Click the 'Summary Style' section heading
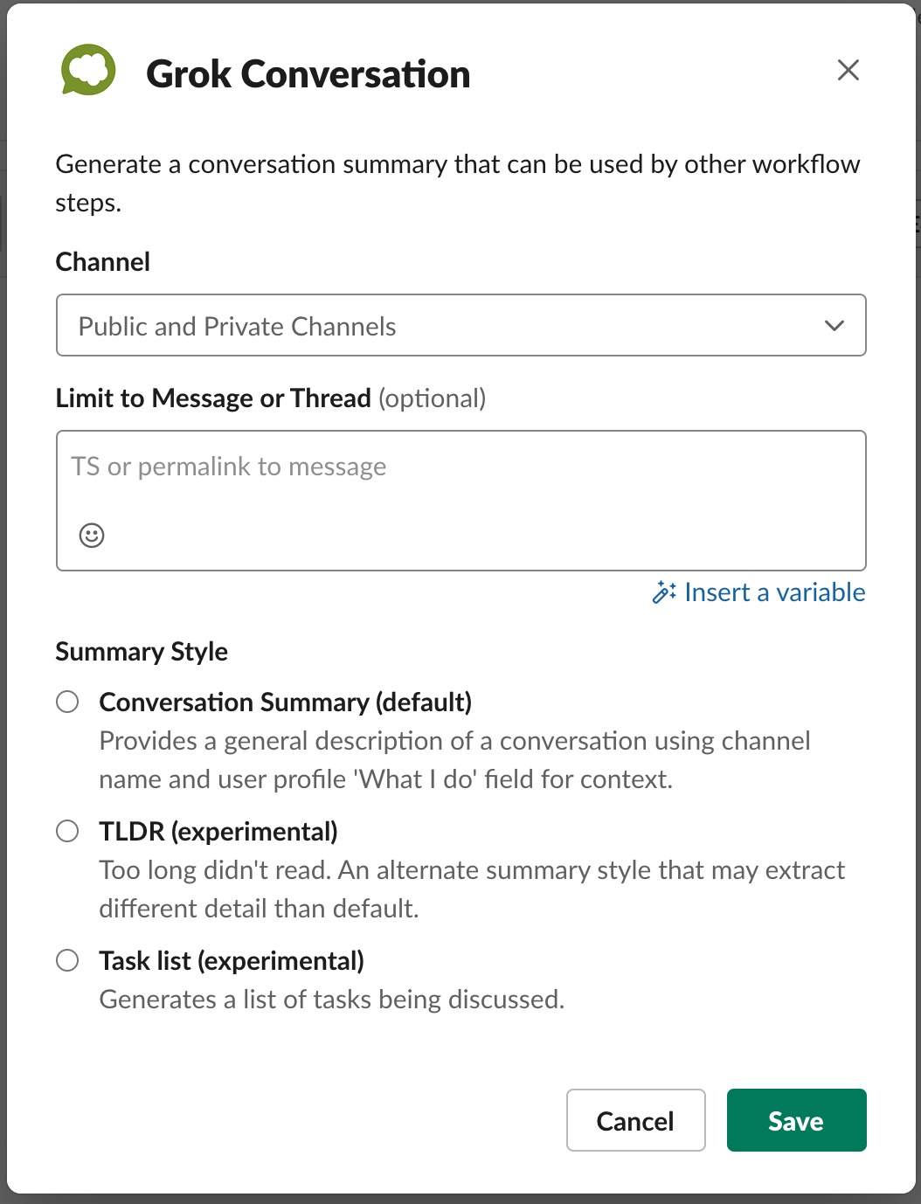 (x=142, y=652)
